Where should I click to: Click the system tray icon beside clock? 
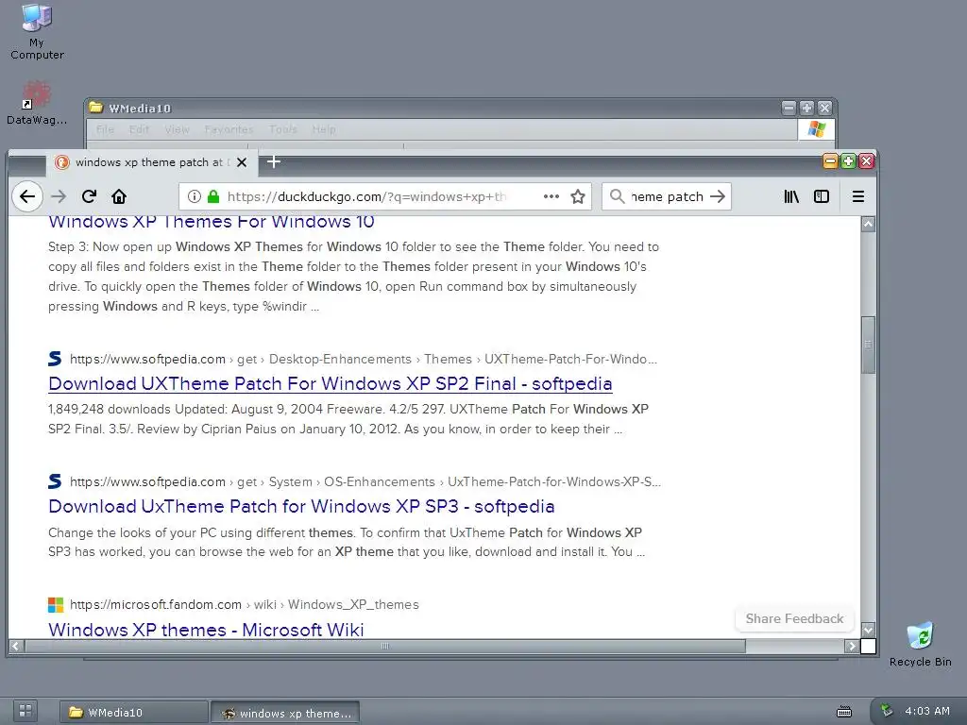tap(886, 710)
